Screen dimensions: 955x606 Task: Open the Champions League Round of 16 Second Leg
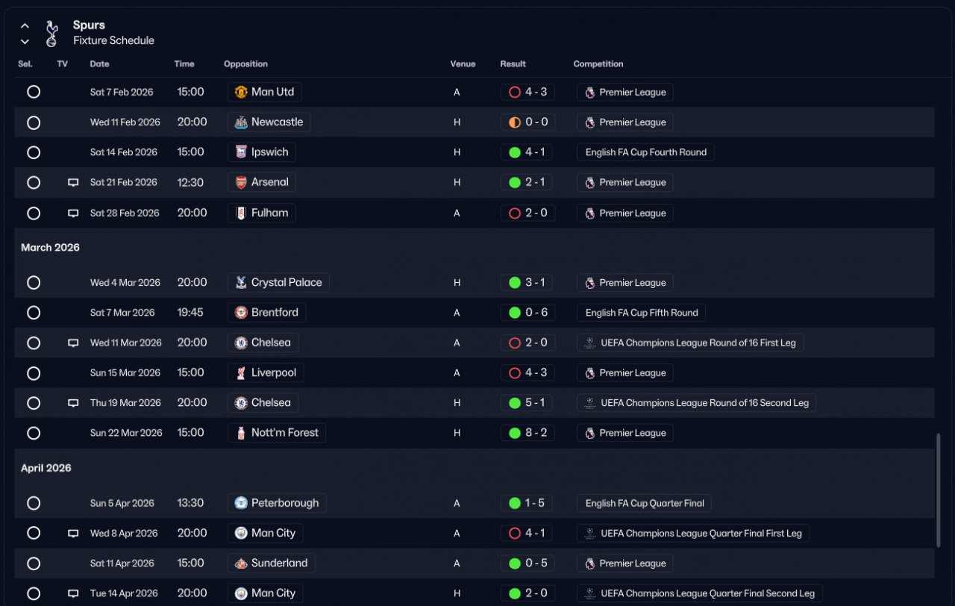click(x=697, y=403)
